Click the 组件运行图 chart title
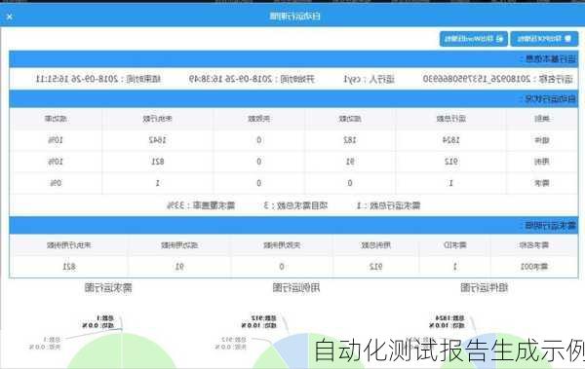 click(x=484, y=288)
